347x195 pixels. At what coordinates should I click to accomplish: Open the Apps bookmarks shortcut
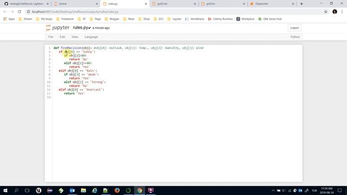click(x=9, y=19)
